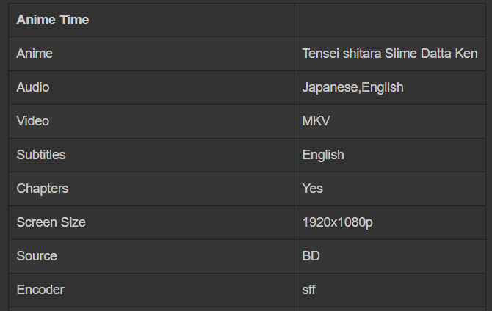
Task: Click the "BD" source value
Action: point(311,256)
